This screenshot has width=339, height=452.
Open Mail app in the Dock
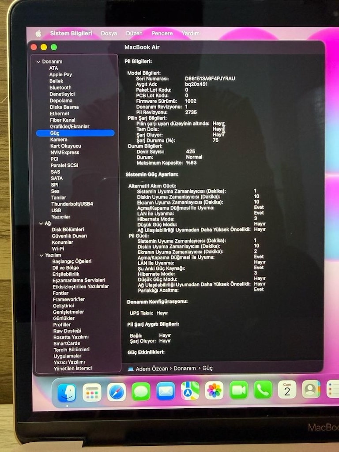click(166, 391)
